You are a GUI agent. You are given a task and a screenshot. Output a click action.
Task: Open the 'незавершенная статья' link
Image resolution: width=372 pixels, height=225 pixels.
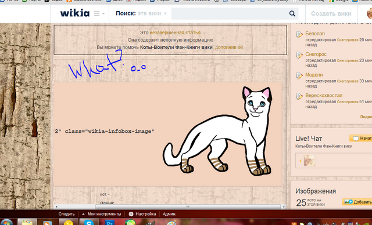coord(175,32)
